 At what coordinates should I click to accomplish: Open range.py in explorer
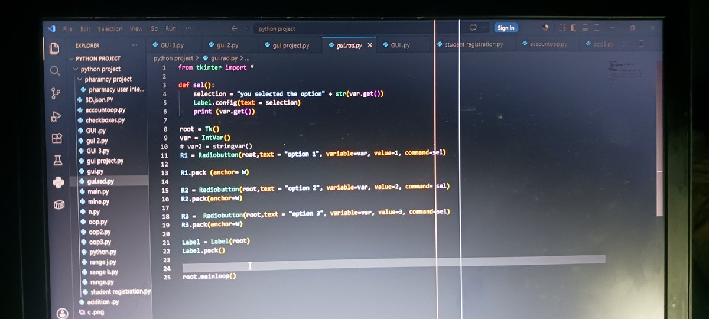pos(102,282)
